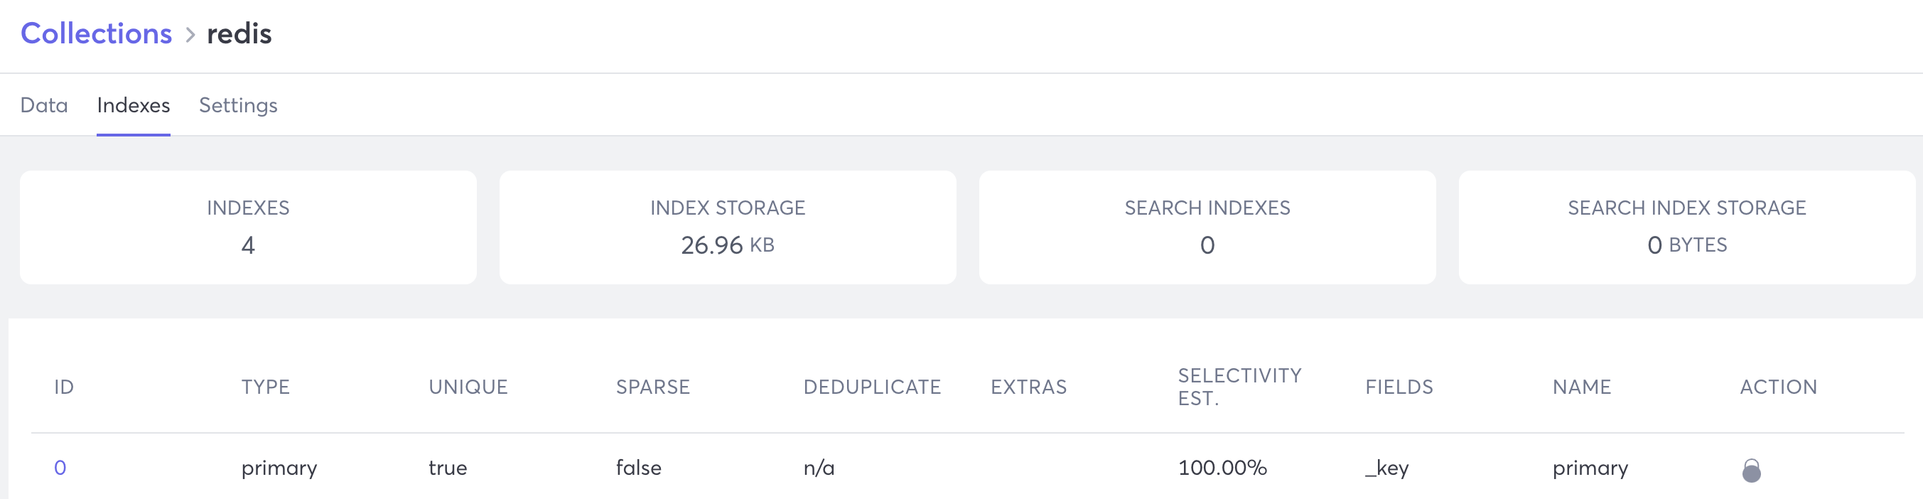This screenshot has width=1923, height=499.
Task: Click the SEARCH INDEX STORAGE card
Action: (x=1686, y=226)
